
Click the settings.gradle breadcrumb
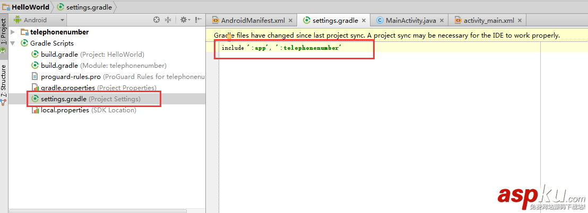85,7
